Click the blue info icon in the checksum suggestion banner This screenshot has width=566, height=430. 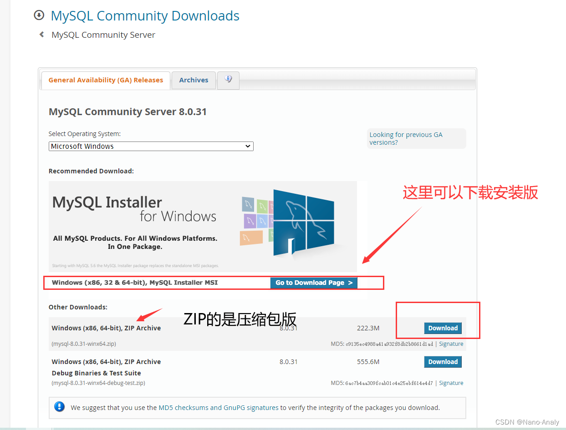click(x=60, y=407)
